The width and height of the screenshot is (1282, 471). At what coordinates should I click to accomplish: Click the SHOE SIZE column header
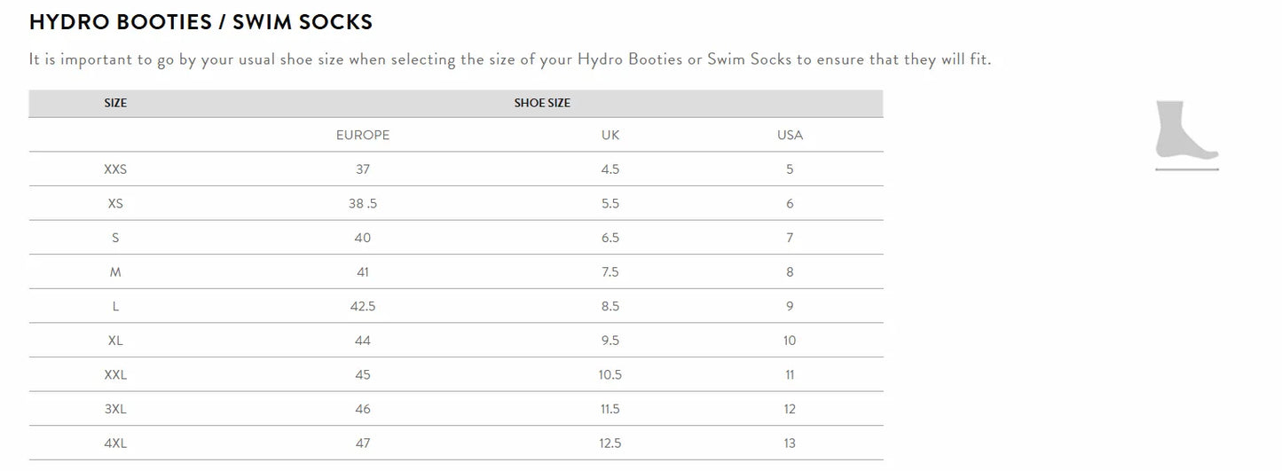pos(542,103)
